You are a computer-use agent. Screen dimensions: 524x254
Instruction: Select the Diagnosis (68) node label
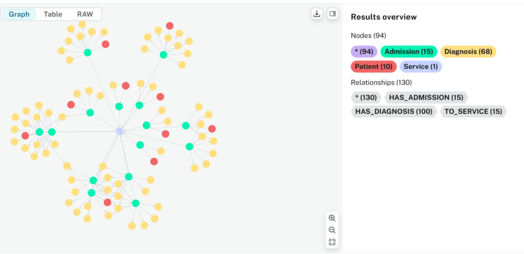(468, 52)
